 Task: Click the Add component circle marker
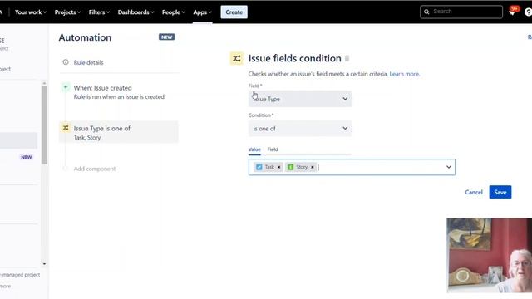[65, 169]
